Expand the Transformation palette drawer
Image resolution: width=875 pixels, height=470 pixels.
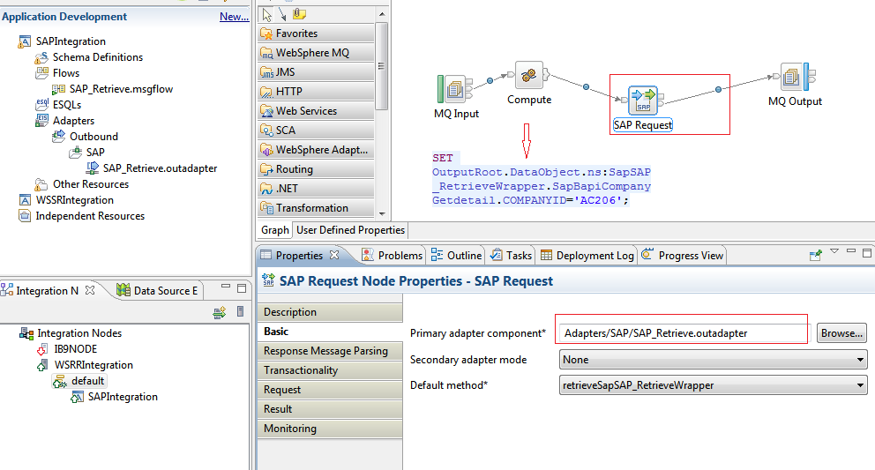pos(316,208)
